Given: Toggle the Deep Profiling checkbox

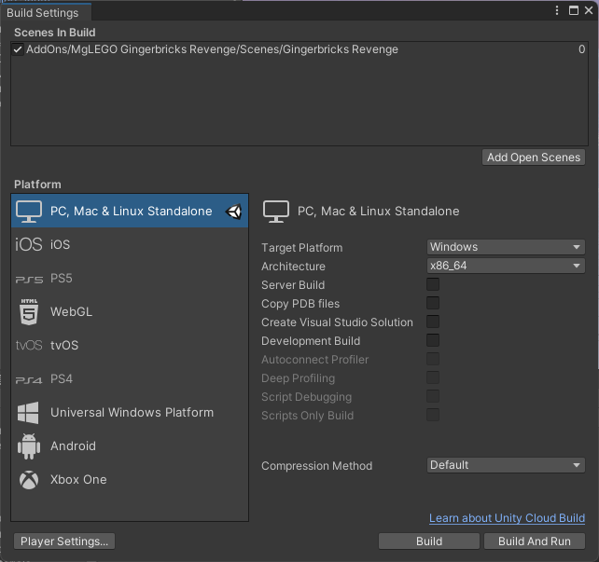Looking at the screenshot, I should coord(433,377).
